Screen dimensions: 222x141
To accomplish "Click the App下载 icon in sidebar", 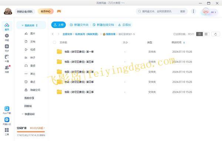I will 7,109.
